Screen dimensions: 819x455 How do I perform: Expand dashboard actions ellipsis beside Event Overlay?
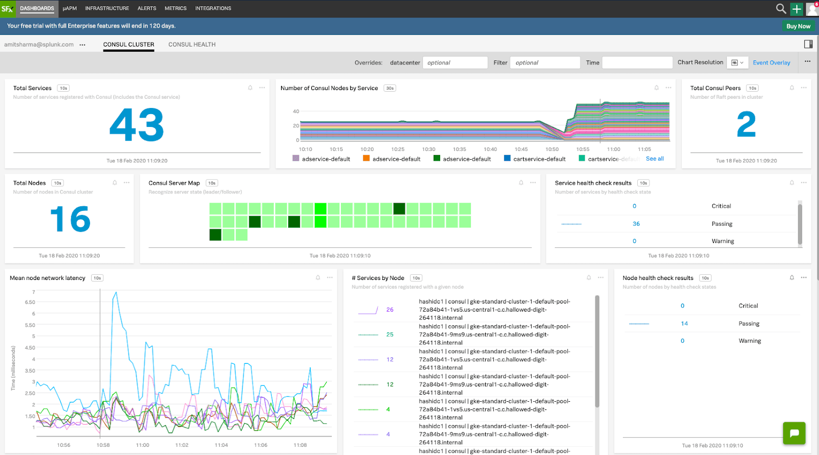coord(807,62)
